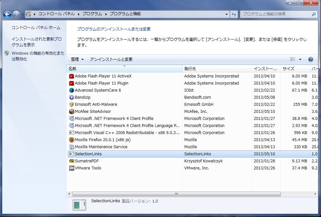Sort by the 名前 column header
Viewport: 321px width, 217px height.
pos(124,69)
